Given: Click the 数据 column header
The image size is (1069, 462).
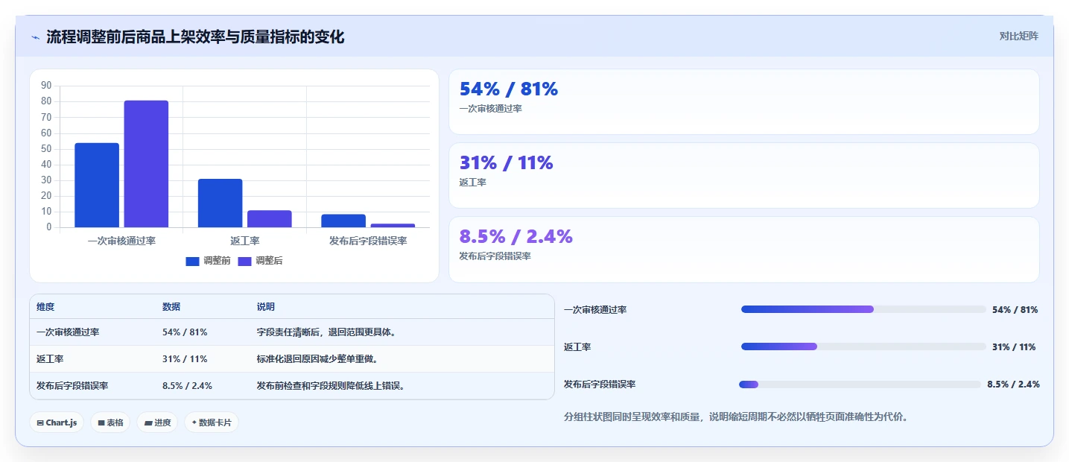Looking at the screenshot, I should point(171,307).
